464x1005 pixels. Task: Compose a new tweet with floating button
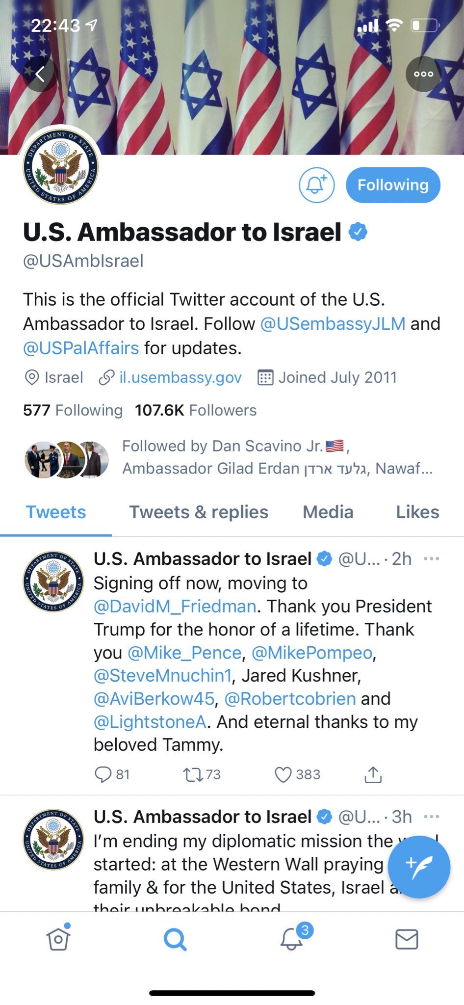(418, 867)
